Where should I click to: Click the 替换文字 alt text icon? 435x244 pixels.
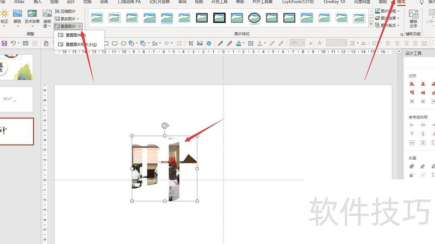pos(413,15)
